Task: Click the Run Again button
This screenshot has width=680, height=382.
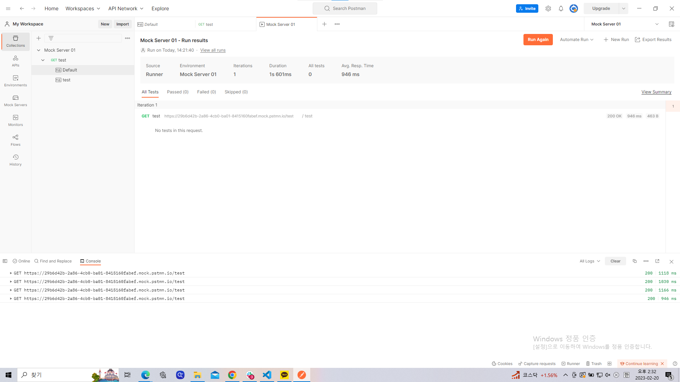Action: pyautogui.click(x=538, y=40)
